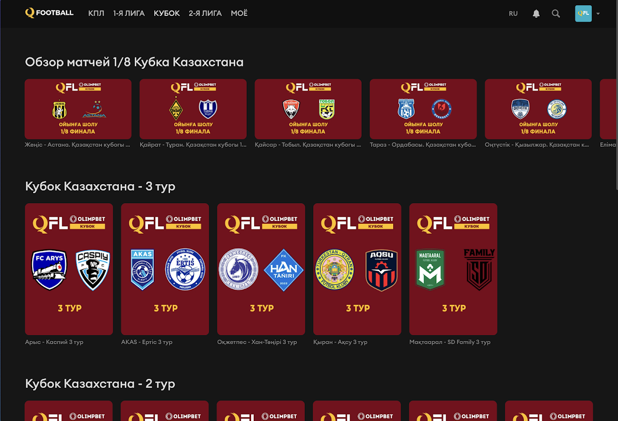Go to the 1-Я ЛИГА section
The height and width of the screenshot is (421, 618).
pyautogui.click(x=129, y=13)
